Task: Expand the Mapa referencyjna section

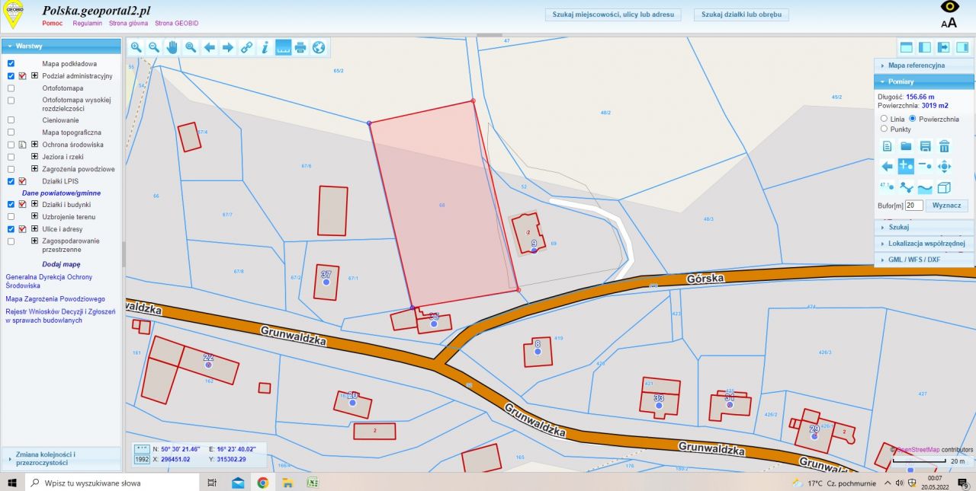Action: 923,65
